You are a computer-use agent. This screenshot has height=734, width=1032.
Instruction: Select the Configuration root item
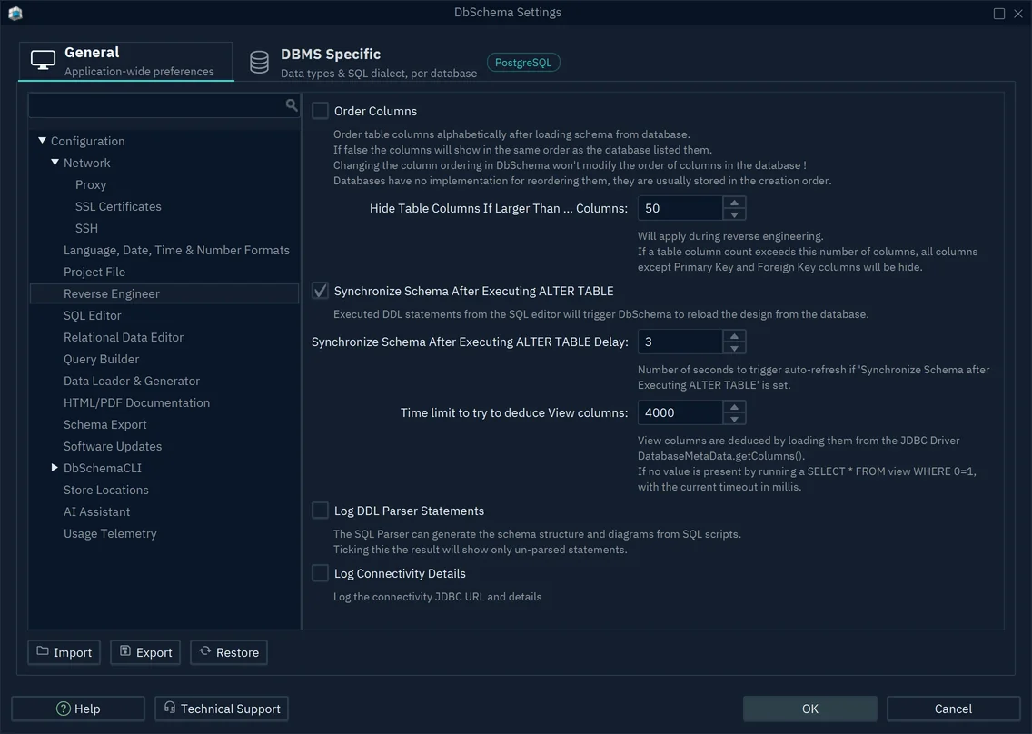pos(87,141)
